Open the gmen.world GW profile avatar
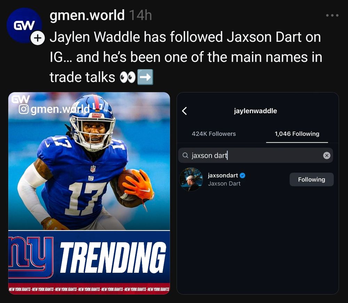 coord(24,25)
